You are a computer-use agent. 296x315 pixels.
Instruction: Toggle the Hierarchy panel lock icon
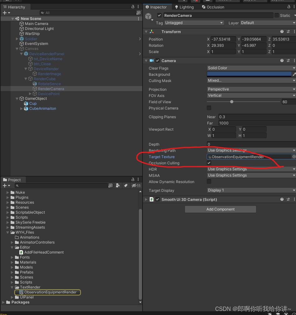[133, 7]
